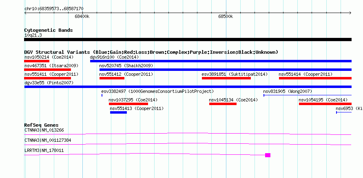This screenshot has height=178, width=363.
Task: Click the dgv916n100 (Coe2014) text label
Action: pos(114,57)
